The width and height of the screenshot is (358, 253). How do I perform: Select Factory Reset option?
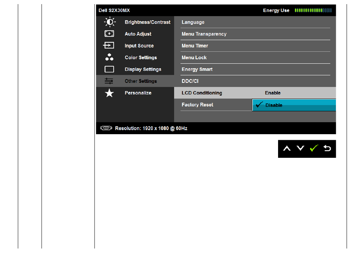(197, 105)
